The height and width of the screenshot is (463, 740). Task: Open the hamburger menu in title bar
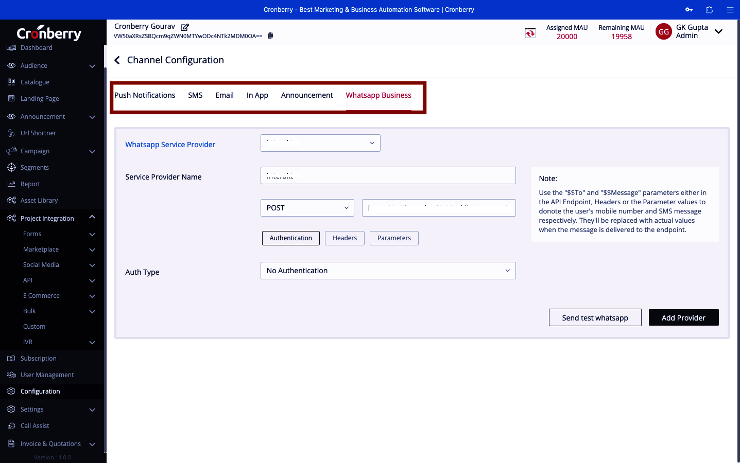(x=730, y=10)
